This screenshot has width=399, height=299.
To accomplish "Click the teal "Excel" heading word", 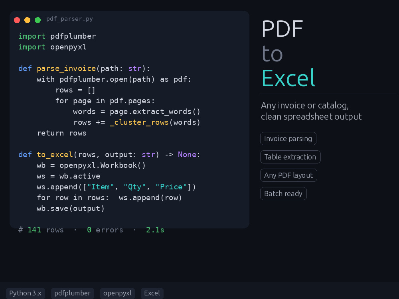I will [288, 78].
